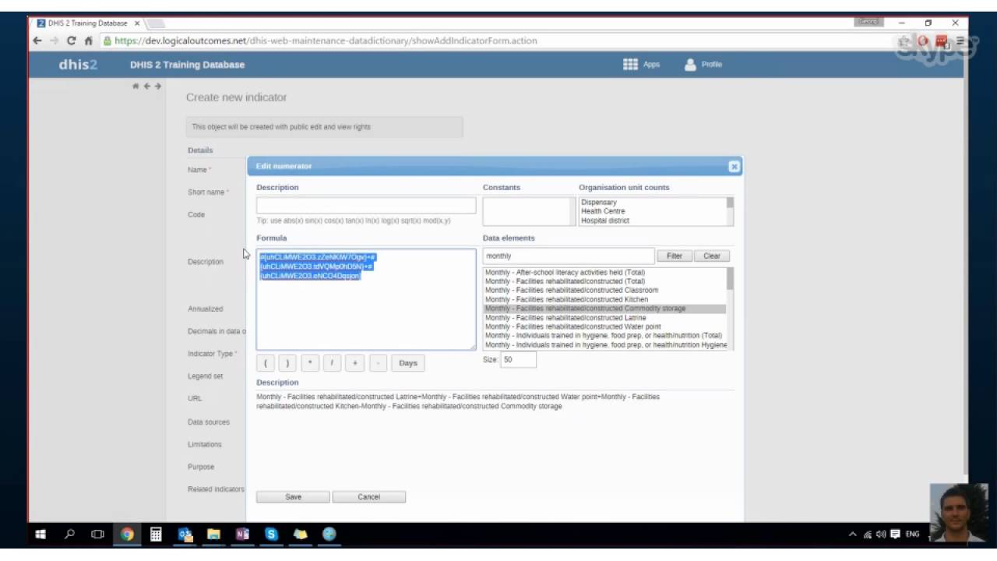Screen dimensions: 997x561
Task: Click the browser forward arrow
Action: coord(54,41)
